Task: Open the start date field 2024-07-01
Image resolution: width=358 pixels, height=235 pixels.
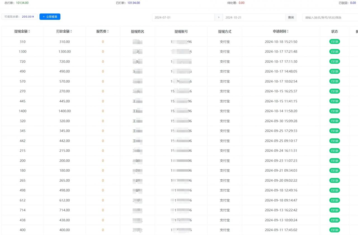Action: coord(183,17)
